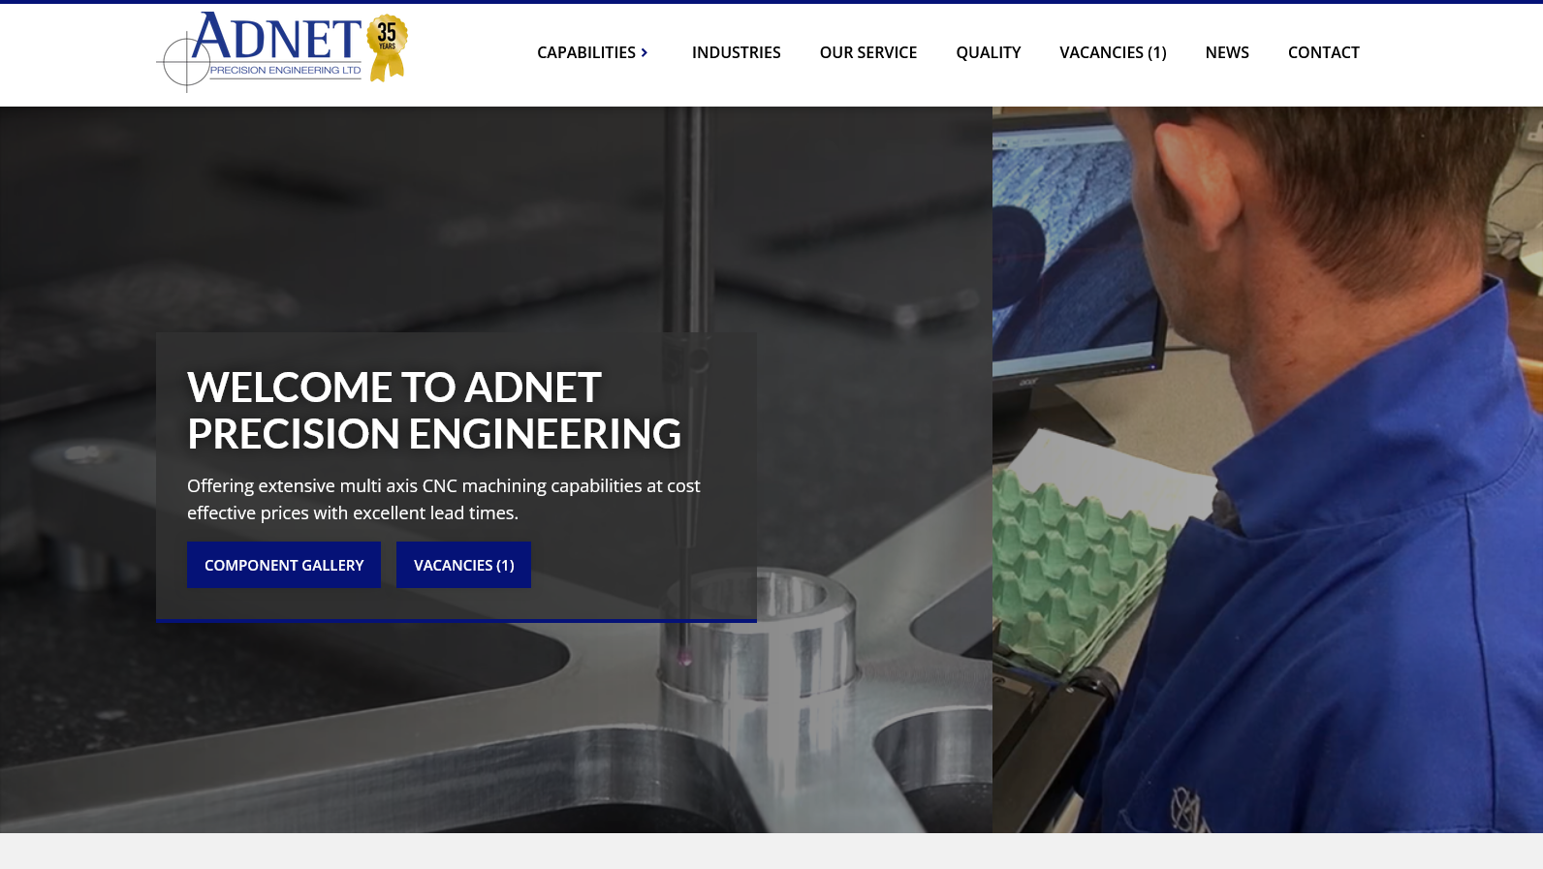Click the gold 35 years ribbon badge

(387, 47)
